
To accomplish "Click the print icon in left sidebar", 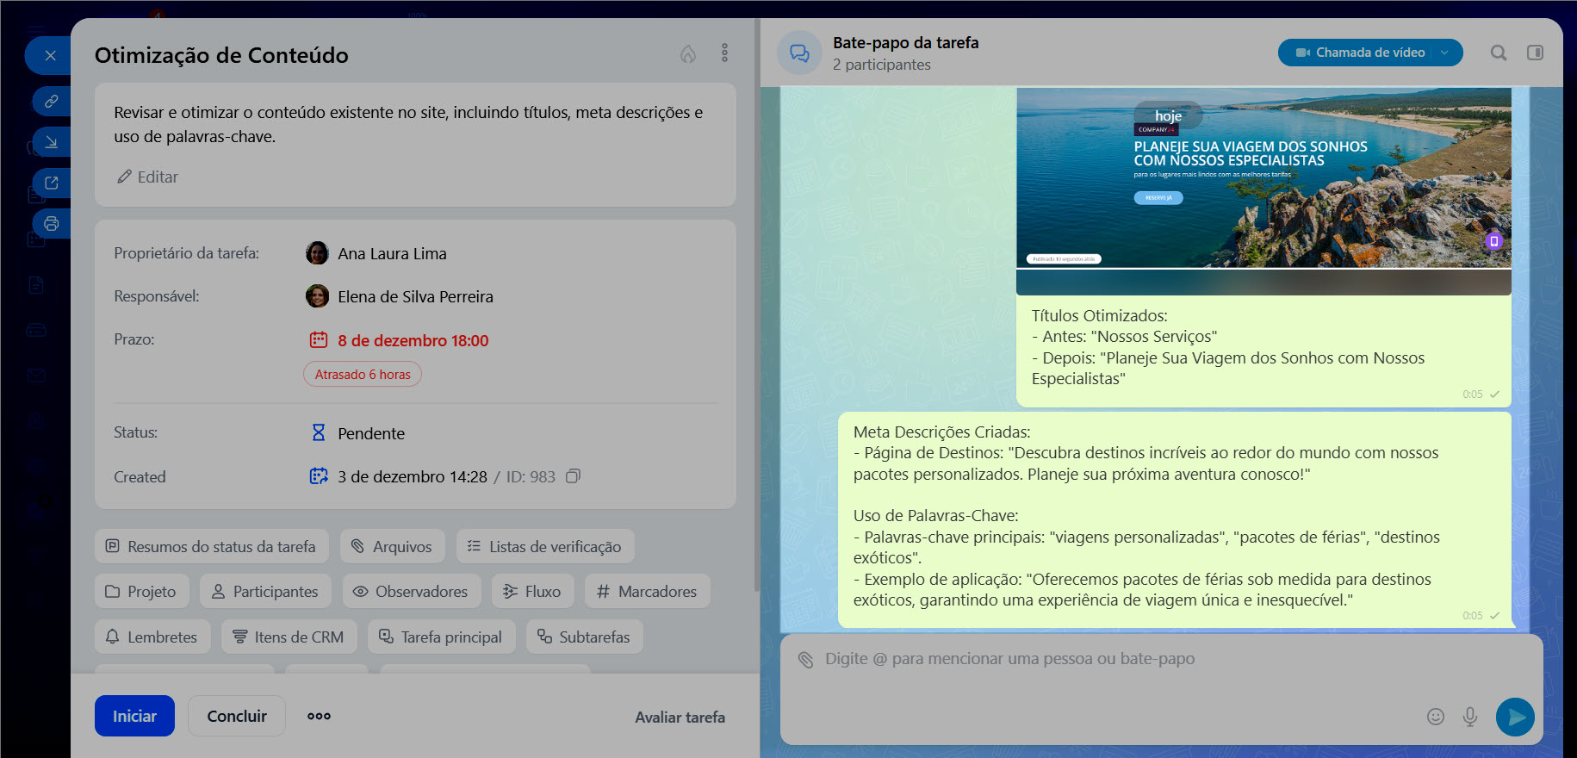I will pos(52,224).
